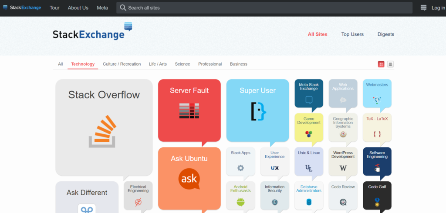446x213 pixels.
Task: Switch to grid view of sites
Action: pos(381,64)
